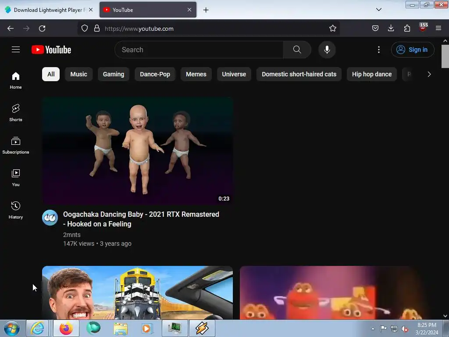This screenshot has height=337, width=449.
Task: Select the Memes filter chip
Action: pos(196,74)
